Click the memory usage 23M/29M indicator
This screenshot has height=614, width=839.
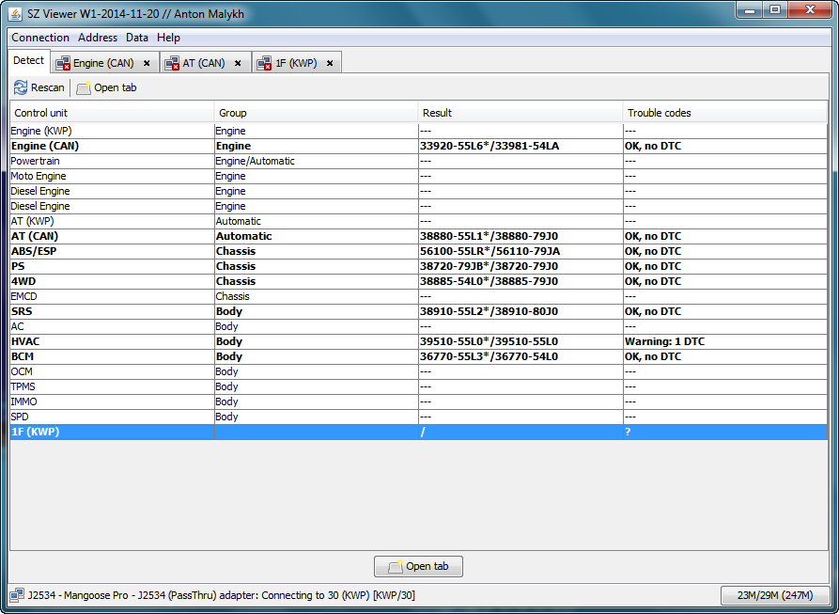[774, 595]
